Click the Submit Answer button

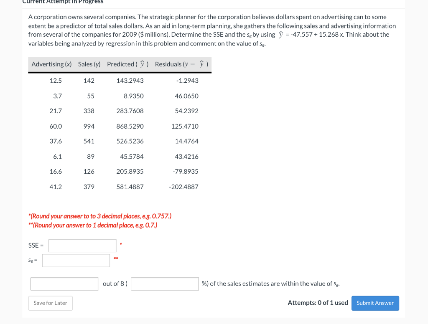point(375,303)
